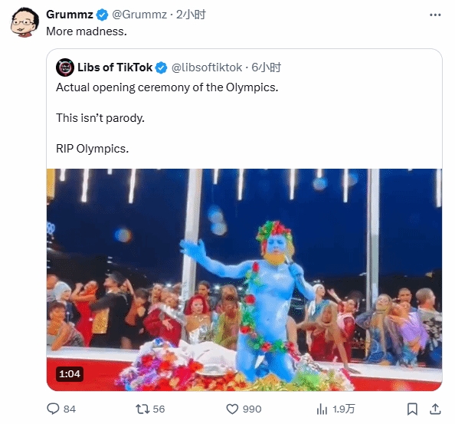Open the Libs of TikTok display name
This screenshot has width=455, height=424.
pyautogui.click(x=115, y=67)
